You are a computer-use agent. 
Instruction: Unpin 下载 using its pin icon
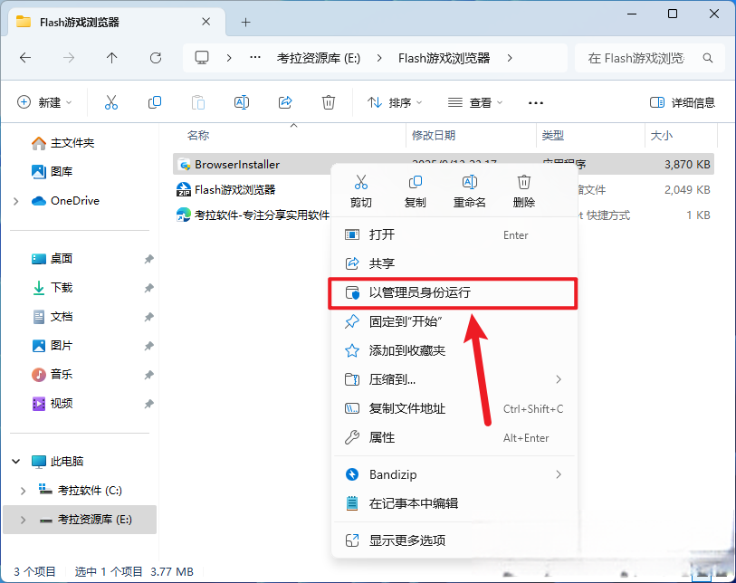pyautogui.click(x=148, y=288)
